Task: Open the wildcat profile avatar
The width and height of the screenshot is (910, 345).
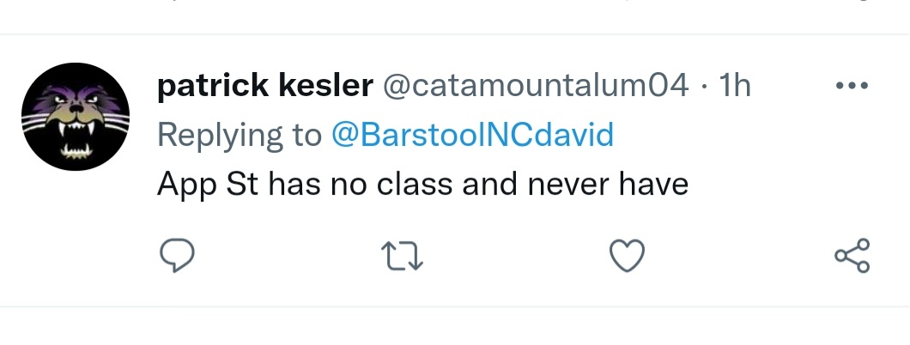Action: tap(76, 116)
